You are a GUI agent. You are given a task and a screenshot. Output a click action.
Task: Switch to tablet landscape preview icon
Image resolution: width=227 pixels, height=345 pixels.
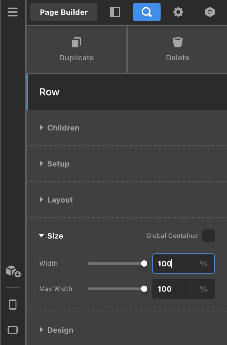tap(13, 330)
